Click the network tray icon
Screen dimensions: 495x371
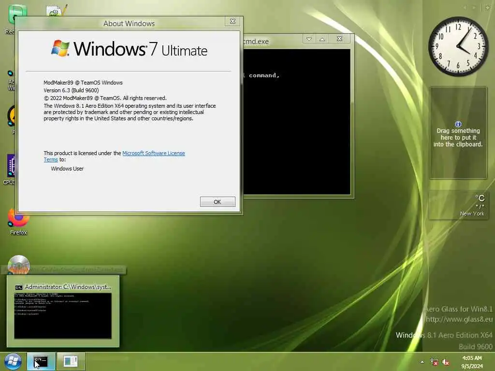pos(434,362)
